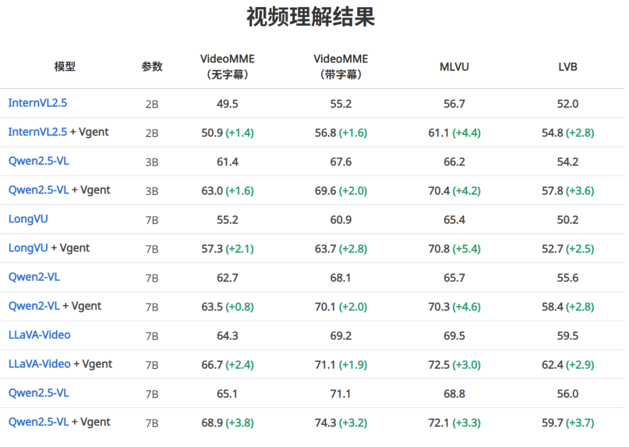Select the 65.7 score cell

(454, 278)
